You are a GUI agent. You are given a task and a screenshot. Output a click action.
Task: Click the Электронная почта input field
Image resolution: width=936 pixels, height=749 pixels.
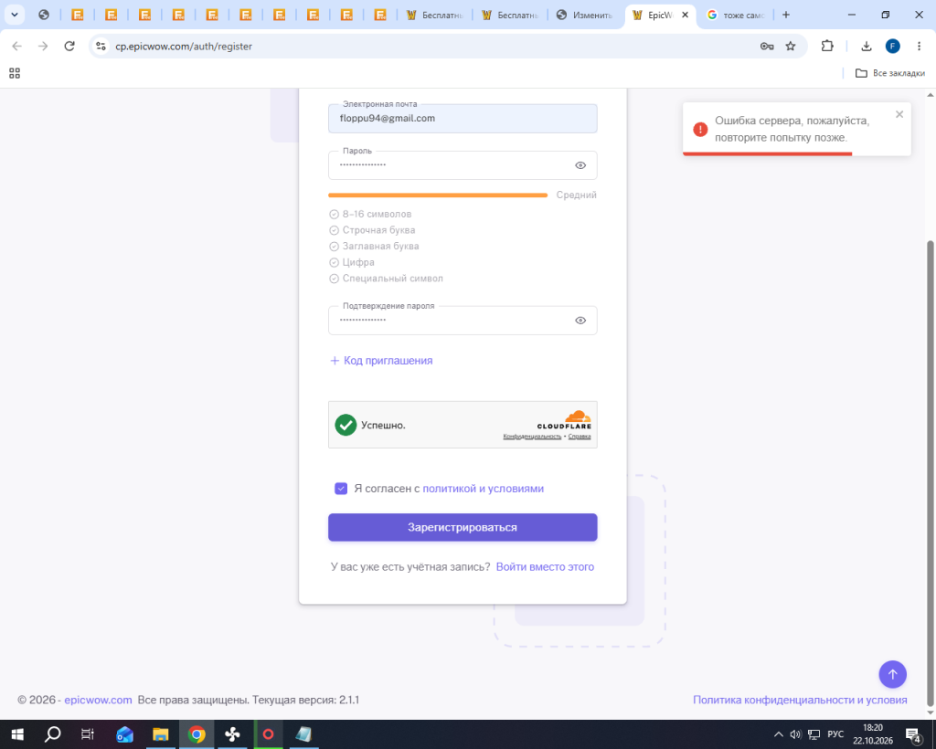pos(463,118)
